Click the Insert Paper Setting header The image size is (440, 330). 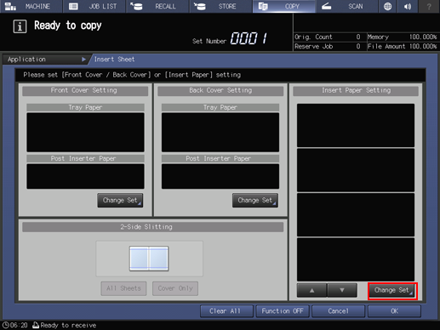coord(356,91)
